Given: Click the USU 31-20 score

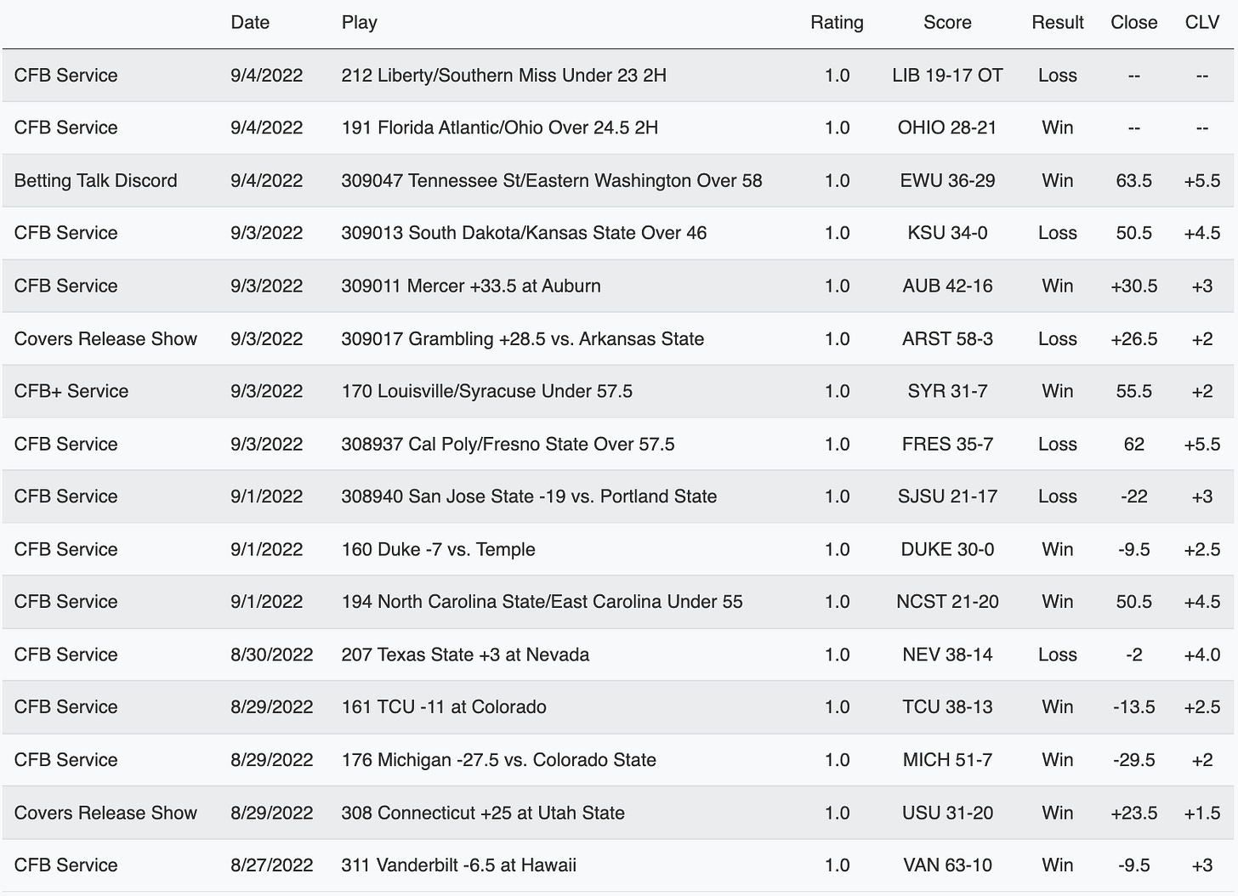Looking at the screenshot, I should [x=947, y=814].
